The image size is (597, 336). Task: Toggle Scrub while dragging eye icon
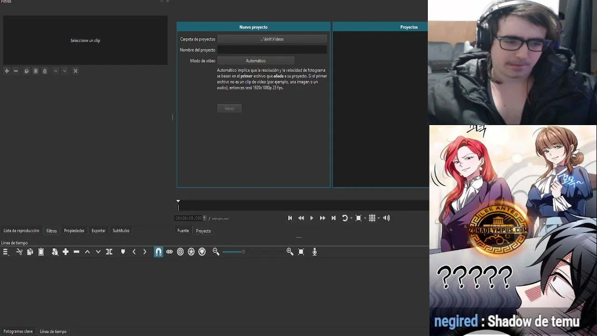(169, 252)
